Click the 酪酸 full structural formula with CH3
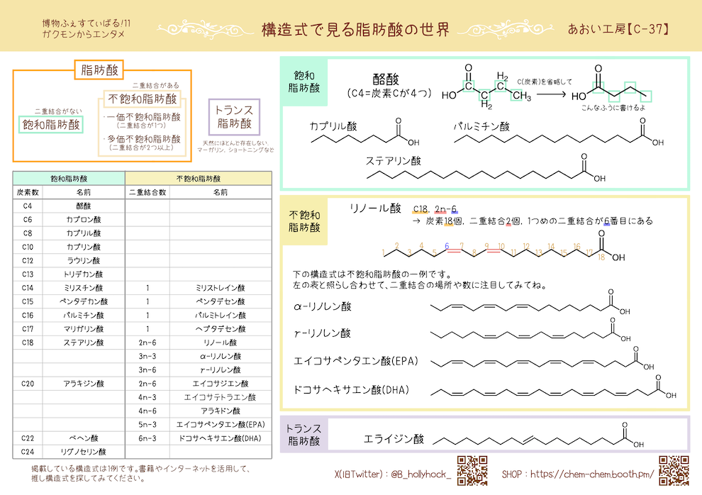Screen dimensions: 702x495 point(486,87)
